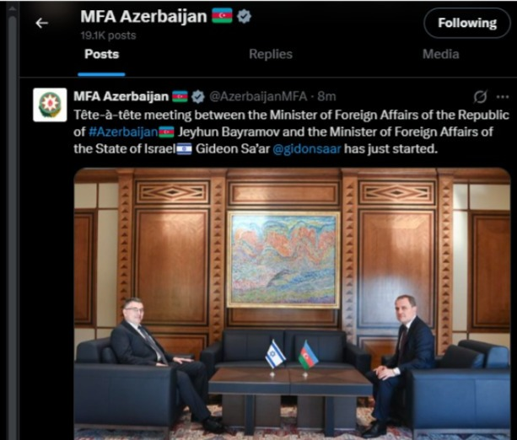Screen dimensions: 517x440
Task: Click the Grok slashed-circle icon on post
Action: tap(480, 97)
